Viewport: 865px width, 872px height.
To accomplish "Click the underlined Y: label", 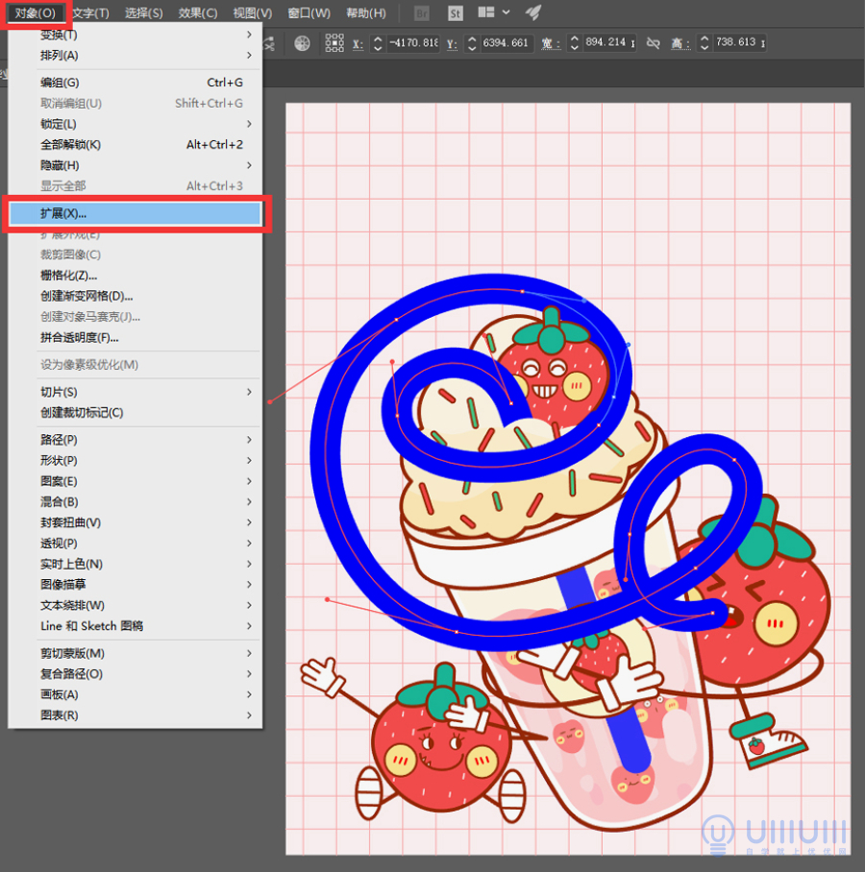I will [x=452, y=44].
